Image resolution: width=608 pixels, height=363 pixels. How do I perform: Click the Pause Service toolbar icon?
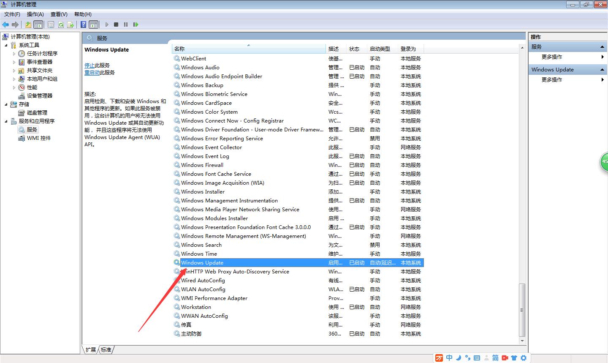click(126, 25)
